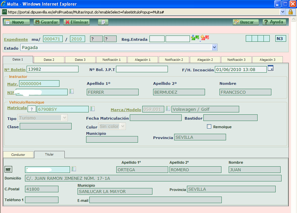Open the instructor NIF lookup list icon

(x=72, y=91)
